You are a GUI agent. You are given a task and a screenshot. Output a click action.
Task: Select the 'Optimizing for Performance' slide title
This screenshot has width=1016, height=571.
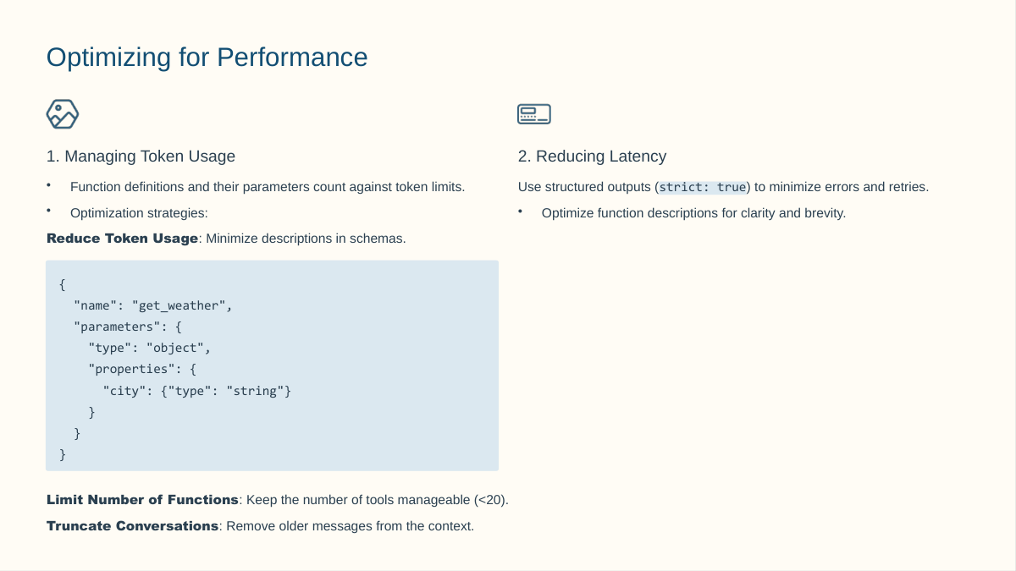point(207,57)
